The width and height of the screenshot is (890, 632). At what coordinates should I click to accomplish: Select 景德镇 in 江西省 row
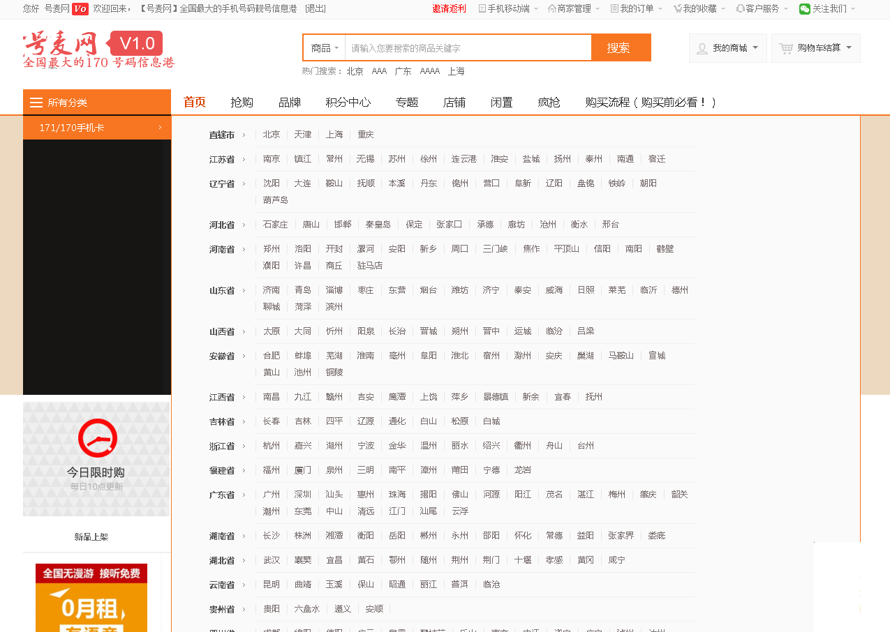point(496,397)
